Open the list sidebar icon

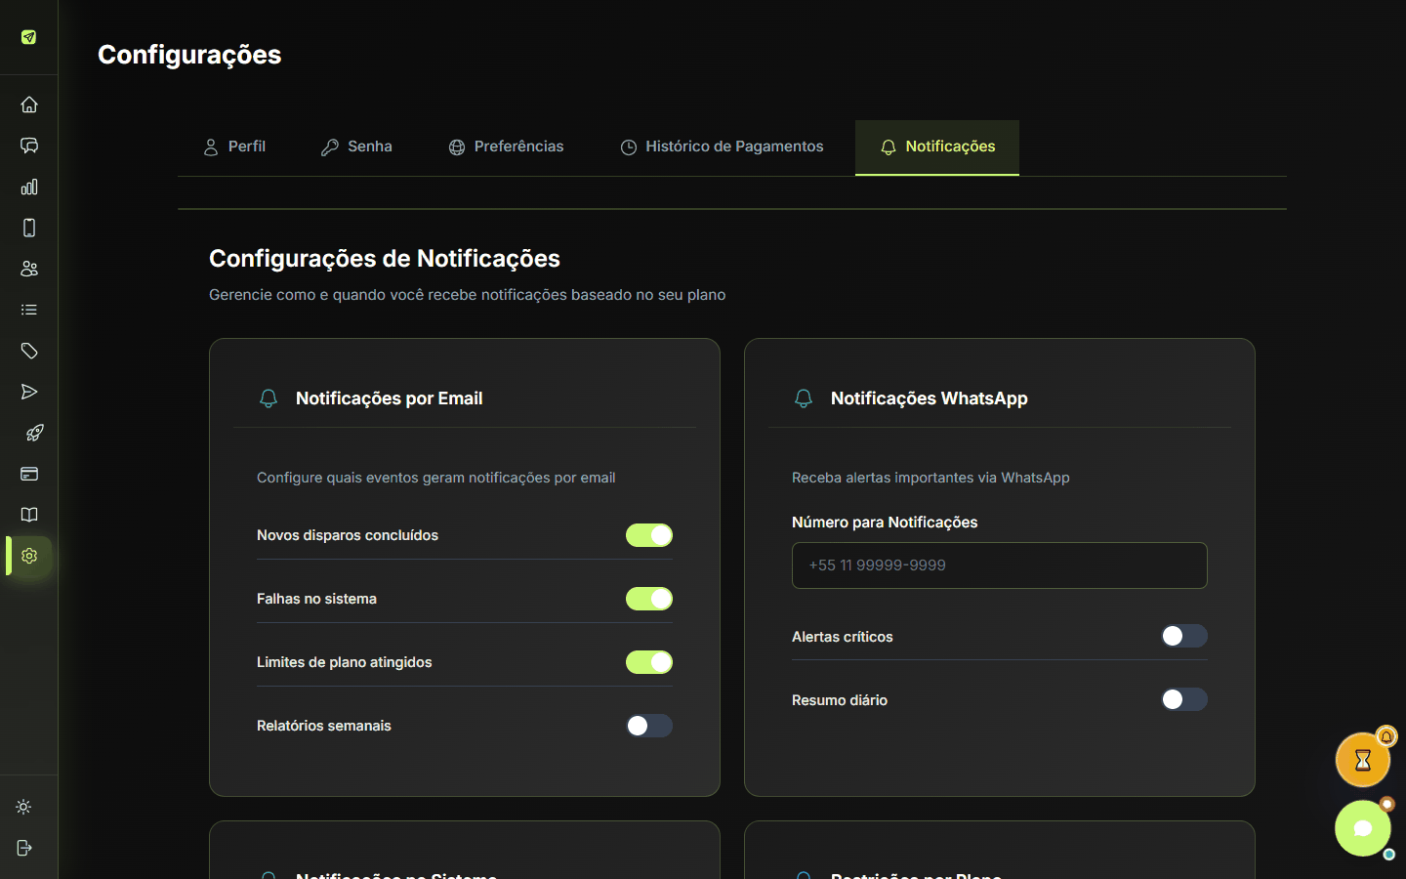(x=29, y=310)
